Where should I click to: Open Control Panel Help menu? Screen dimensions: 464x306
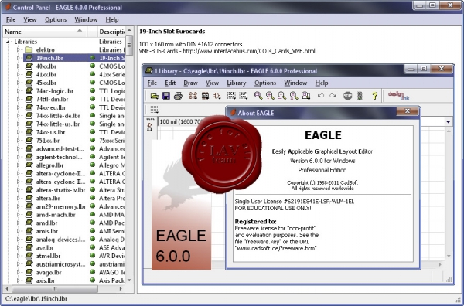click(112, 19)
